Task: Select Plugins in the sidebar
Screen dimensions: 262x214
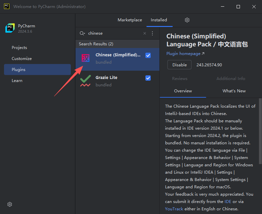Action: click(37, 69)
